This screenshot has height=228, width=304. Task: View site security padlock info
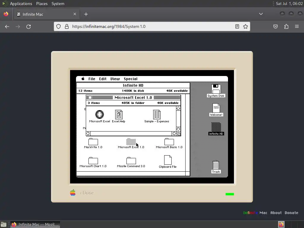(67, 26)
